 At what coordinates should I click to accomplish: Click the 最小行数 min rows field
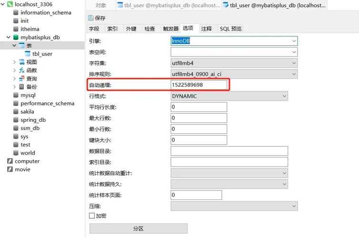(199, 129)
